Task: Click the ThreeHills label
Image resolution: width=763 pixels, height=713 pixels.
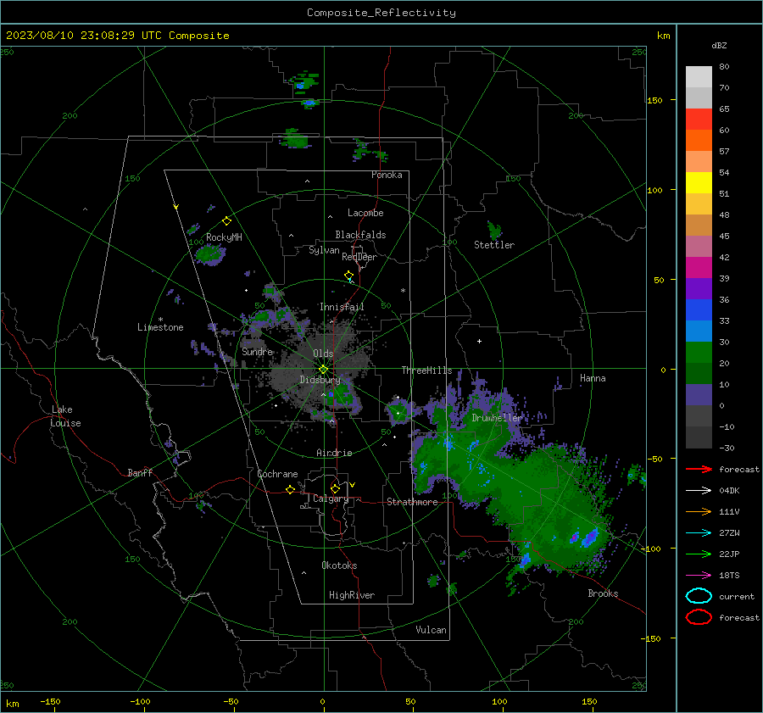Action: coord(426,370)
